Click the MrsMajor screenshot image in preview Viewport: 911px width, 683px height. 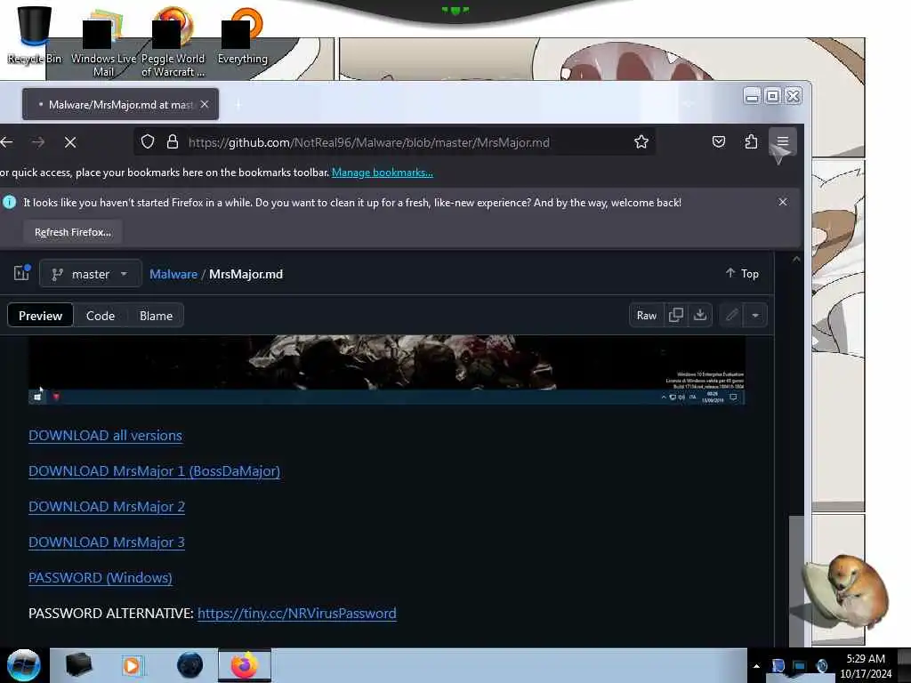click(x=386, y=369)
